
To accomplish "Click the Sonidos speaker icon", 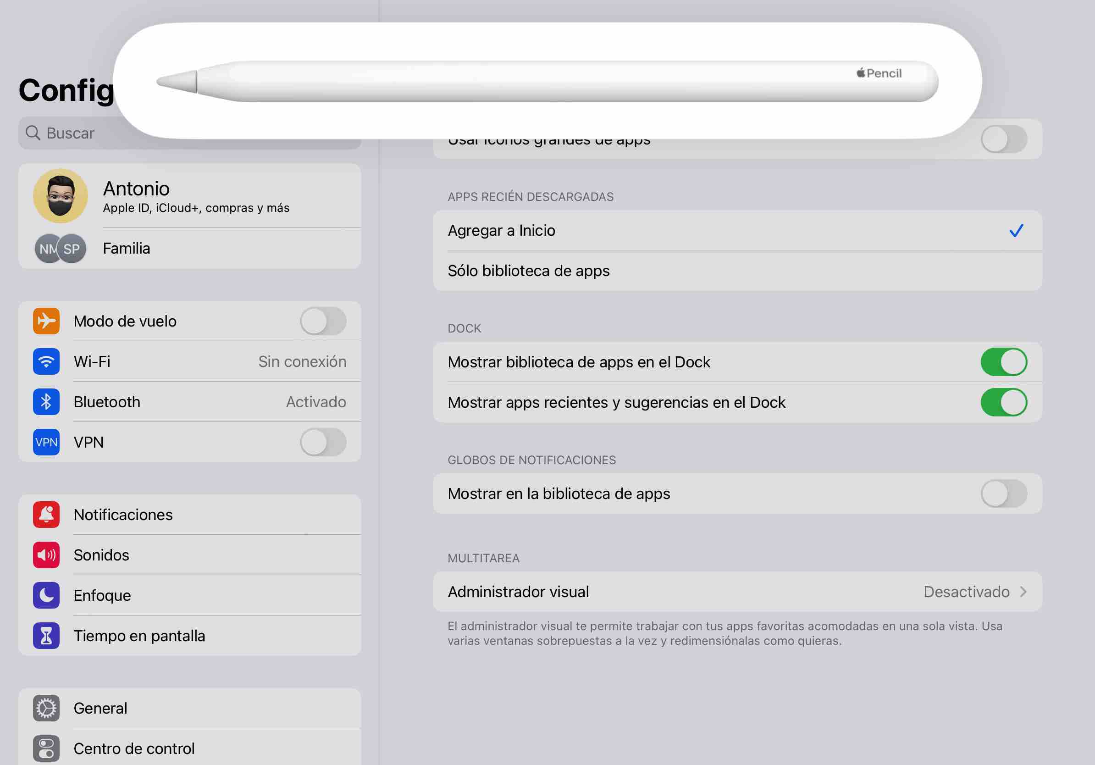I will coord(46,554).
